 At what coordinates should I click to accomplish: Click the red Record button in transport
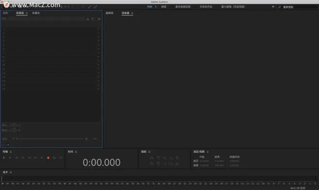(48, 158)
